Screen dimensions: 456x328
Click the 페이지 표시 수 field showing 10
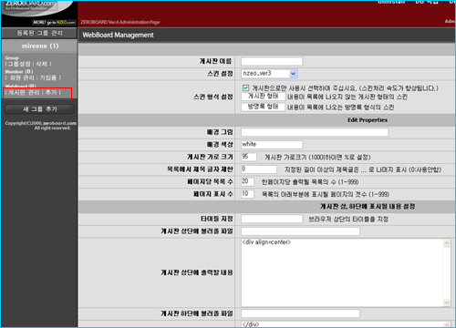click(x=247, y=194)
